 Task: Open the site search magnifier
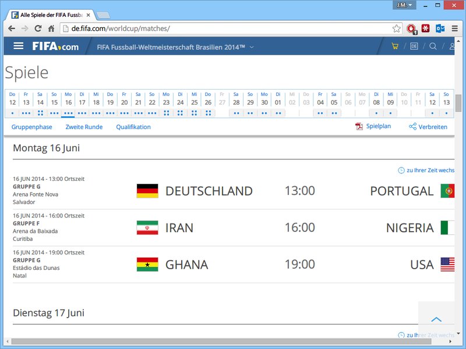click(x=433, y=46)
